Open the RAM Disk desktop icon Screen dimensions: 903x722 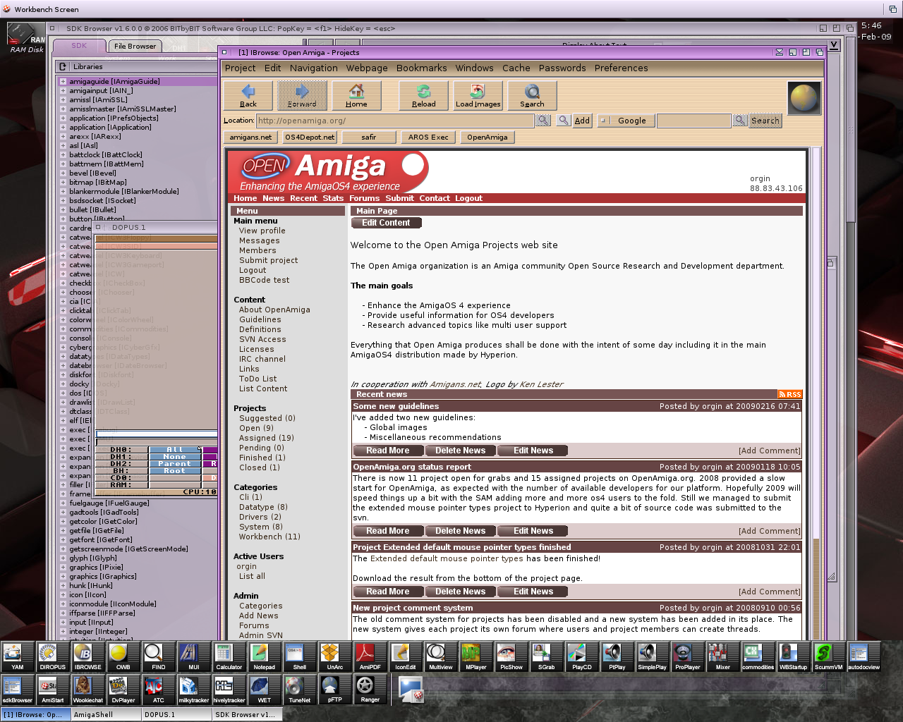click(26, 37)
